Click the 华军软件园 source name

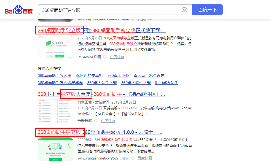pyautogui.click(x=92, y=57)
